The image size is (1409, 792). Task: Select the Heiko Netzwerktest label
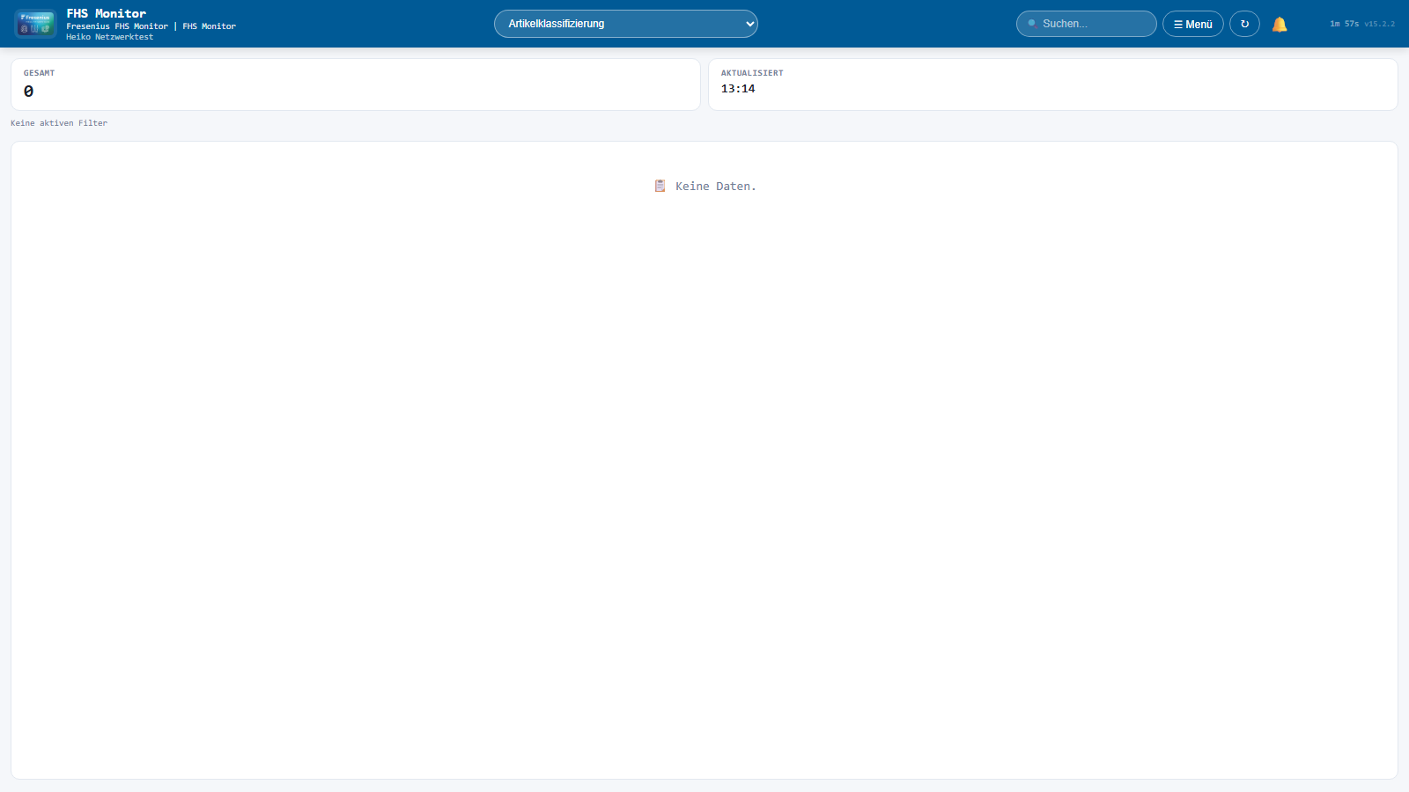(109, 37)
